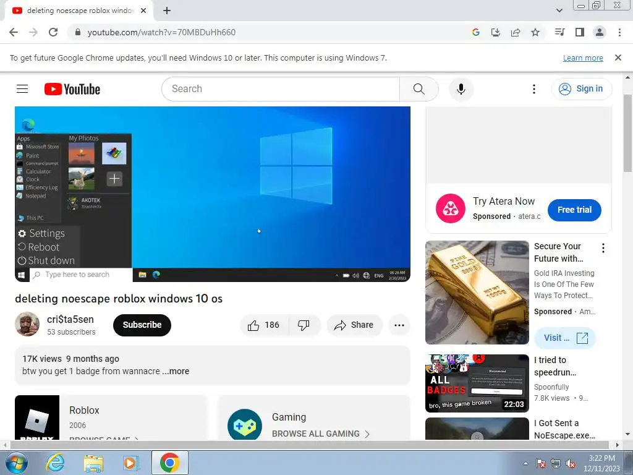Start voice search with microphone
The height and width of the screenshot is (475, 633).
[461, 89]
